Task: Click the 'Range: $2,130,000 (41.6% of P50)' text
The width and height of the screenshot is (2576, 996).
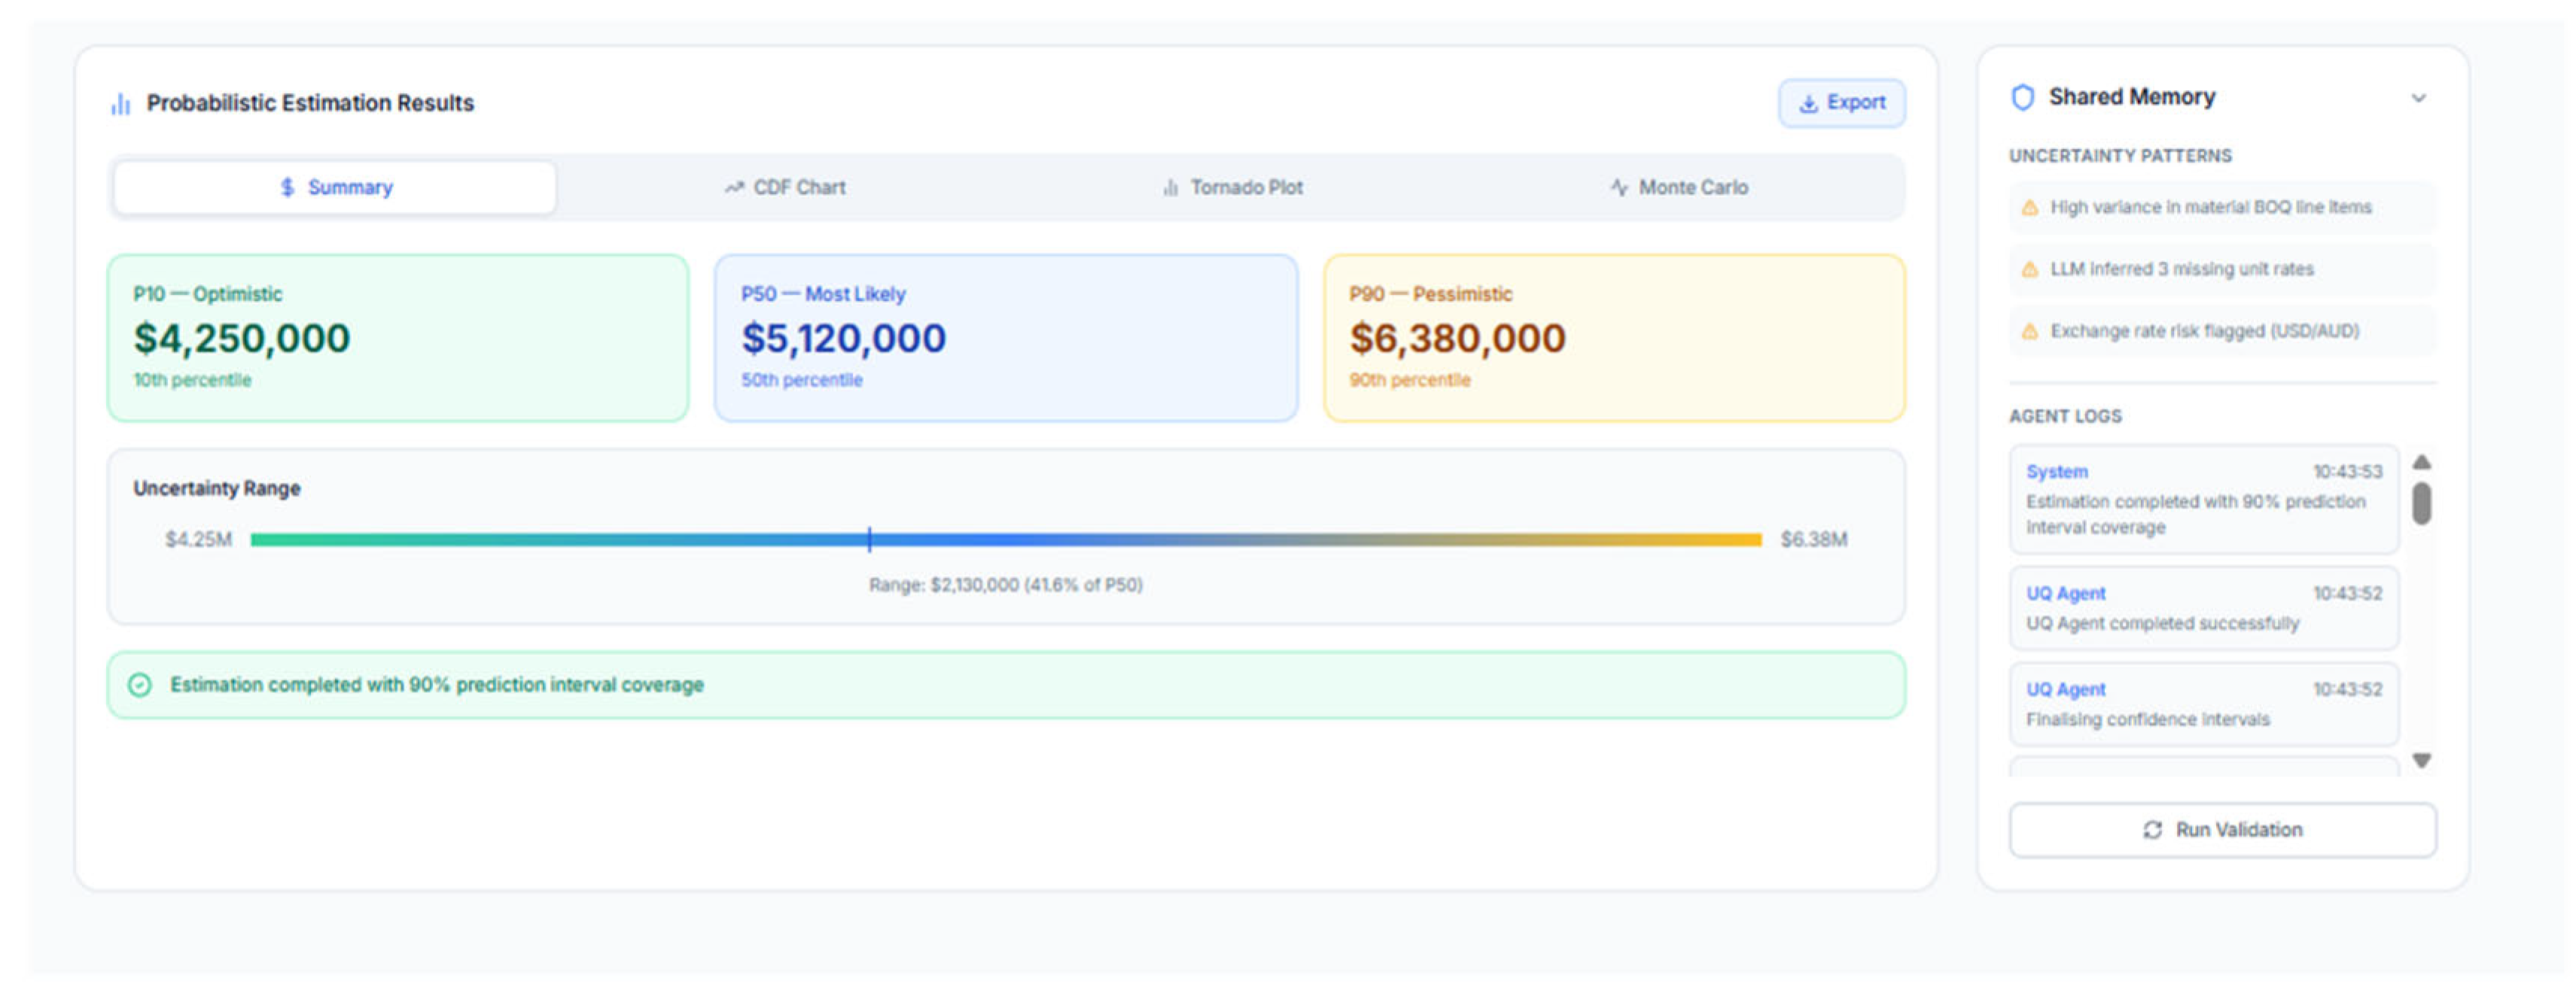Action: pyautogui.click(x=1005, y=585)
